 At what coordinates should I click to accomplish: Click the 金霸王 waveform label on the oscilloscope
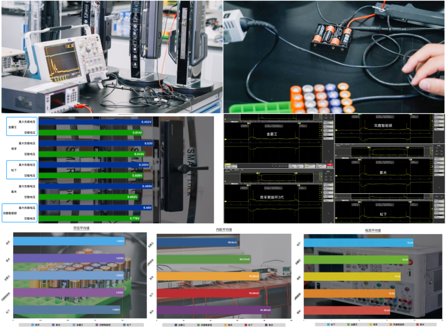(272, 134)
